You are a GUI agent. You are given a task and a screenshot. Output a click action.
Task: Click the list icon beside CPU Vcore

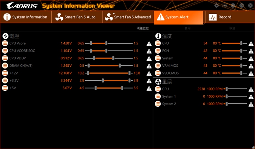[x=5, y=43]
